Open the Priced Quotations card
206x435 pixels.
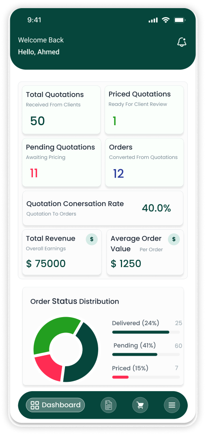click(x=144, y=110)
